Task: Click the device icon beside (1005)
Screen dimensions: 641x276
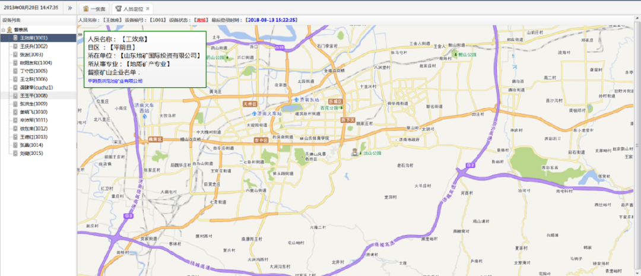Action: (15, 71)
